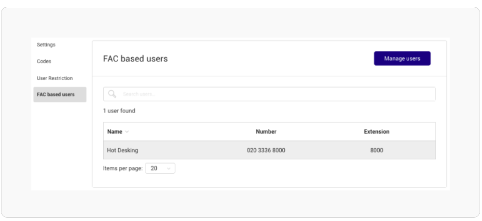Open the Items per page dropdown
The width and height of the screenshot is (482, 221).
(x=160, y=168)
